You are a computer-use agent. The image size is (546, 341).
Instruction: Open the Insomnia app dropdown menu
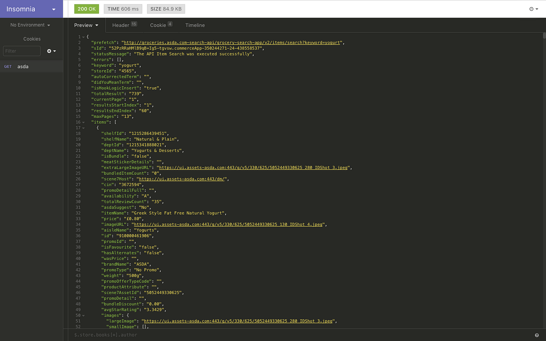[31, 9]
